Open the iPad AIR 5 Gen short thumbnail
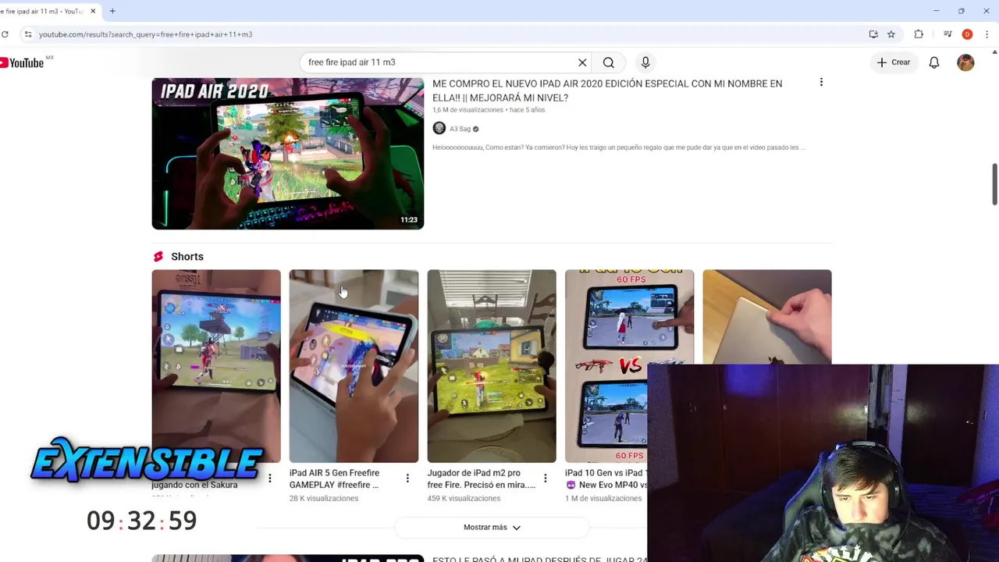The height and width of the screenshot is (562, 999). 354,366
